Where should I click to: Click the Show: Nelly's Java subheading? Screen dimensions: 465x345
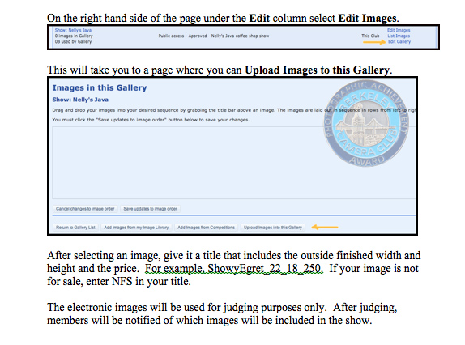pyautogui.click(x=80, y=100)
